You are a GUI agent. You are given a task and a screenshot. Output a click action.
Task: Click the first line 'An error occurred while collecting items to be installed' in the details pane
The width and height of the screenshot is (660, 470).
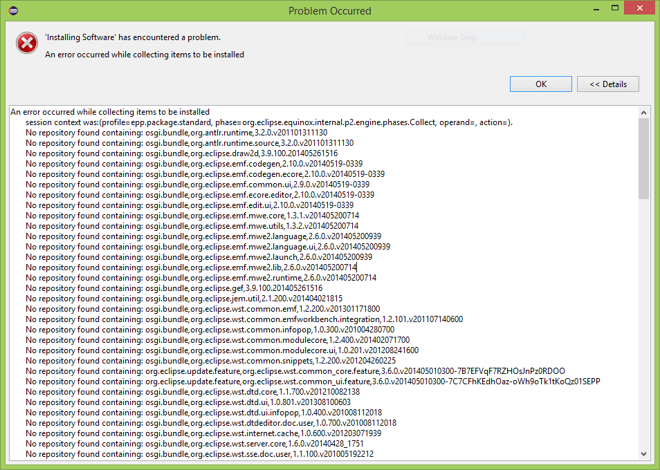point(110,112)
